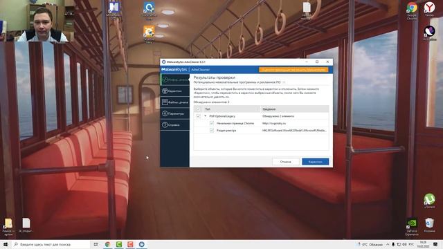Open Task View from the taskbar
Screen dimensions: 443x249
pos(96,244)
